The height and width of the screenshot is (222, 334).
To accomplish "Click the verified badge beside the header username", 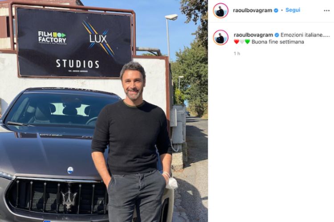I will point(276,10).
